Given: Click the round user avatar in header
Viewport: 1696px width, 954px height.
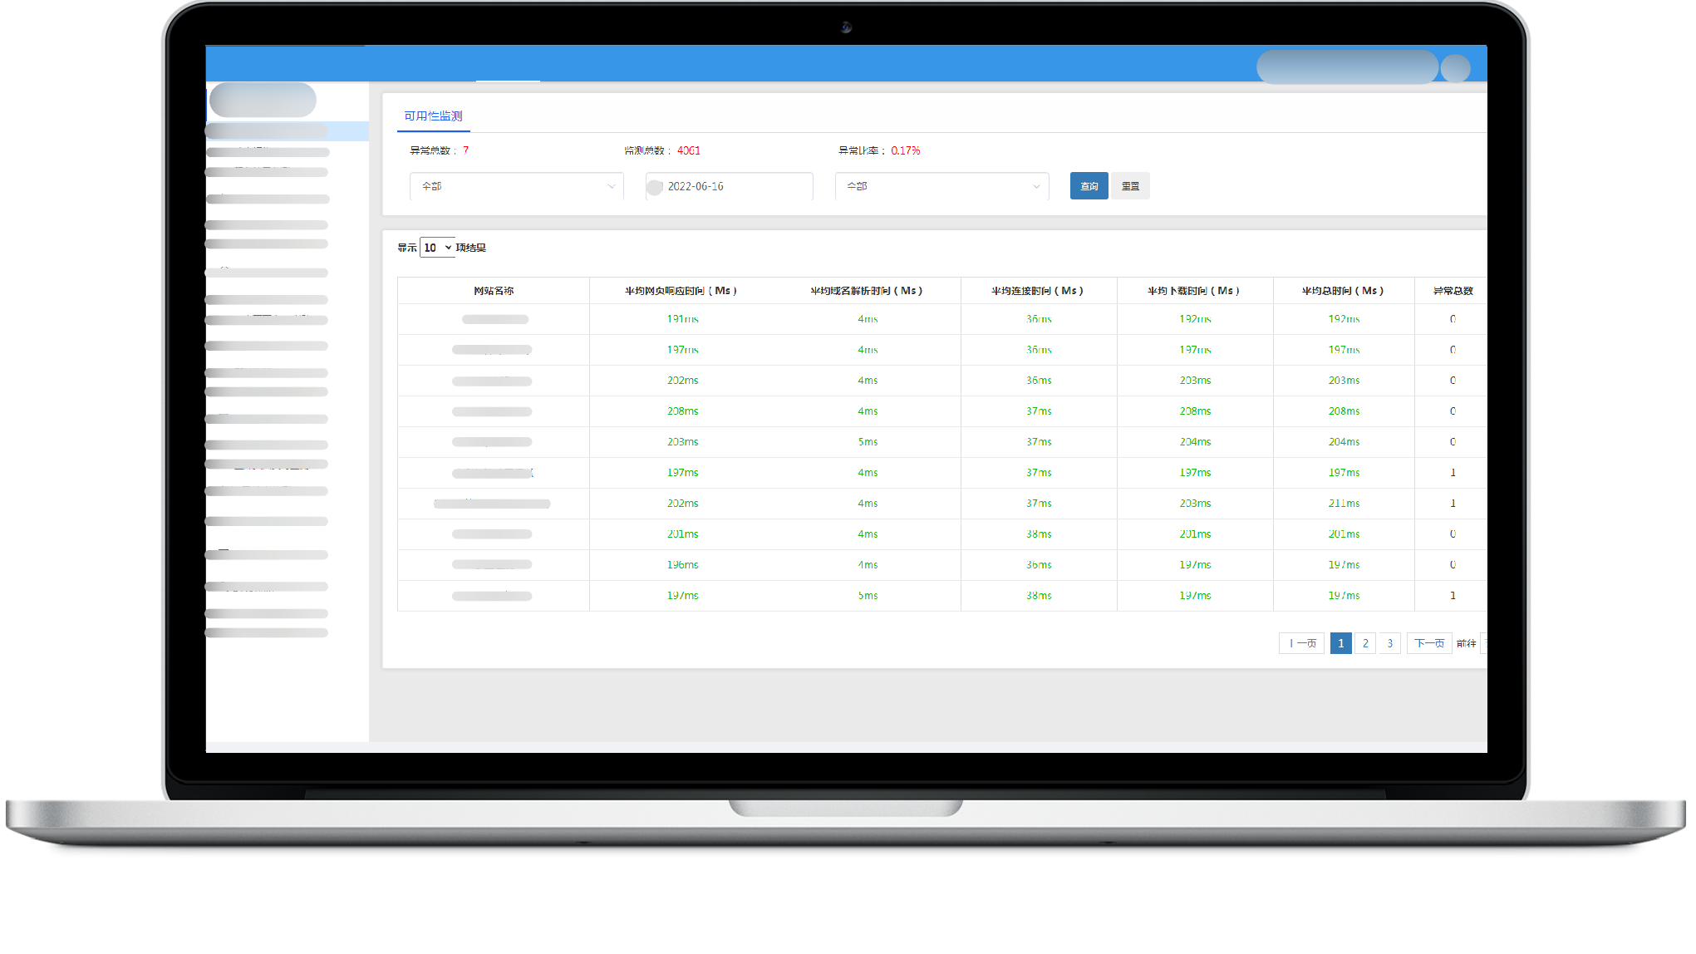Looking at the screenshot, I should click(x=1455, y=68).
